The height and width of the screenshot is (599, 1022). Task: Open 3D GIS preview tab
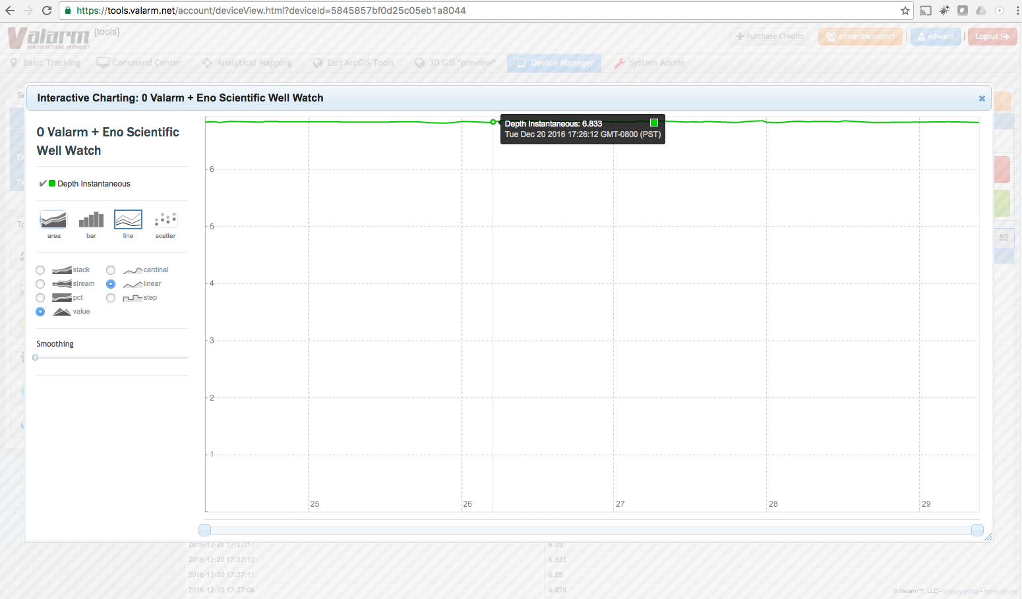coord(455,63)
